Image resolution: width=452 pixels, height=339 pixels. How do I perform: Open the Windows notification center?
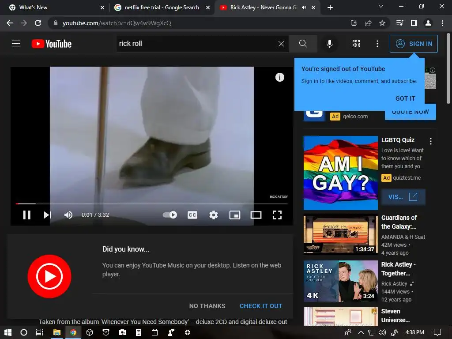437,332
